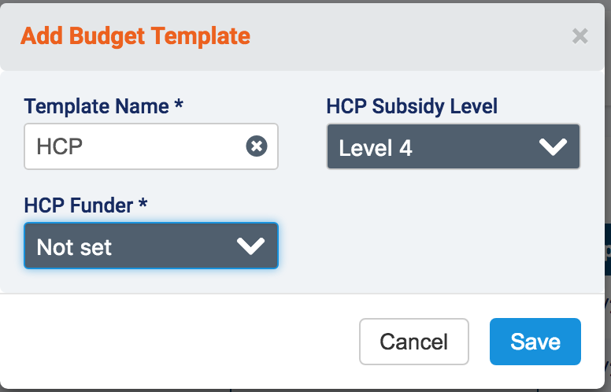611x392 pixels.
Task: Click the Template Name required asterisk
Action: [x=180, y=105]
